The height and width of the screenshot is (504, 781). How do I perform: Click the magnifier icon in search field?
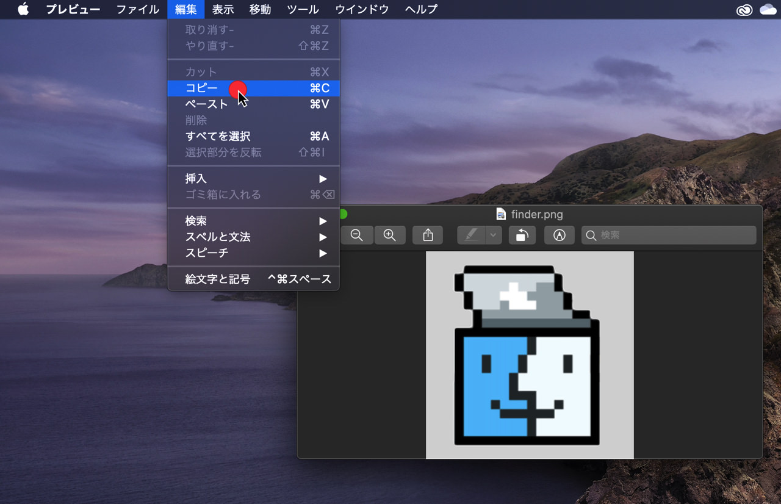tap(591, 236)
